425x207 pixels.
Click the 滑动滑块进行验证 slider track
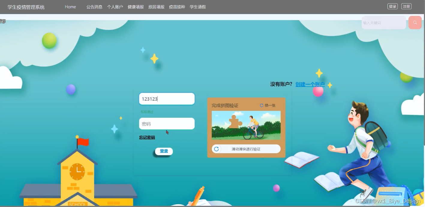(246, 149)
